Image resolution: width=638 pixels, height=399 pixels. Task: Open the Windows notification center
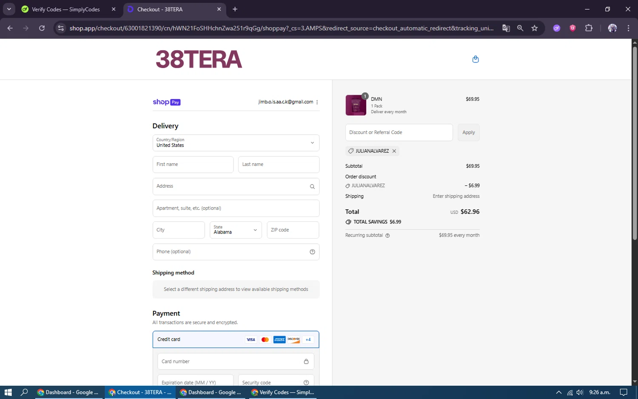coord(624,392)
